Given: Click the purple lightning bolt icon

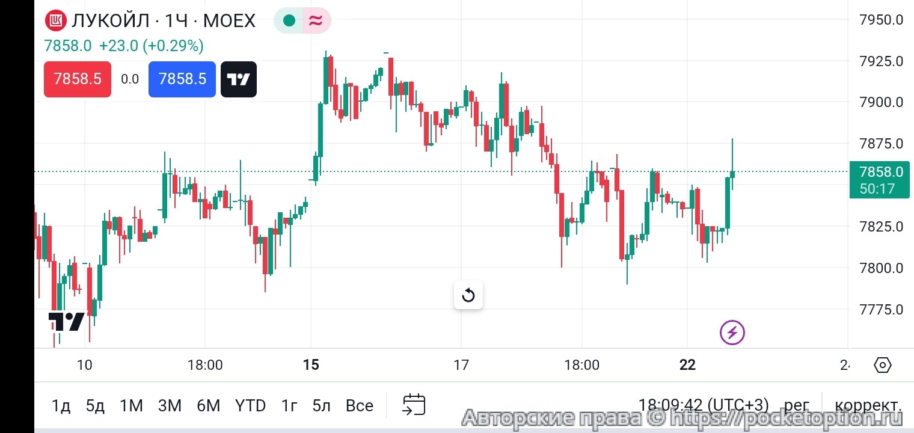Looking at the screenshot, I should pyautogui.click(x=732, y=332).
